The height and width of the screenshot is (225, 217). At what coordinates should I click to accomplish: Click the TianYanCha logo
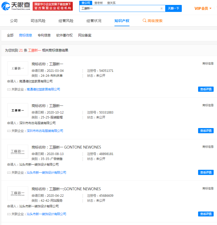(x=16, y=6)
